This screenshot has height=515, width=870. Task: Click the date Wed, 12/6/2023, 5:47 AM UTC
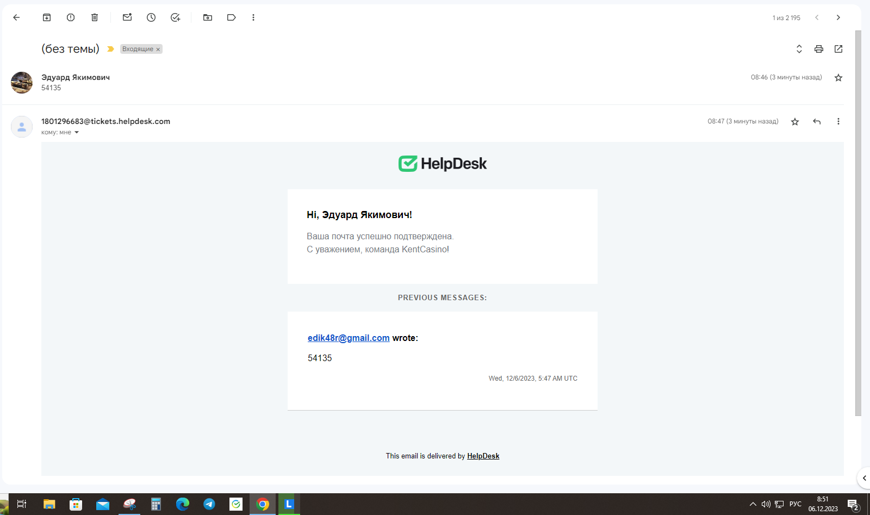[533, 379]
